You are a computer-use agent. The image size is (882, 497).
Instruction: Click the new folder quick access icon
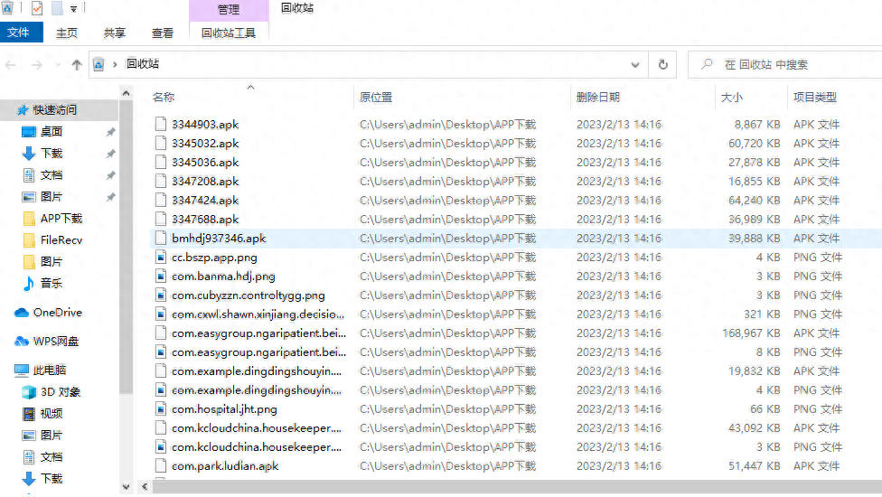click(x=57, y=8)
